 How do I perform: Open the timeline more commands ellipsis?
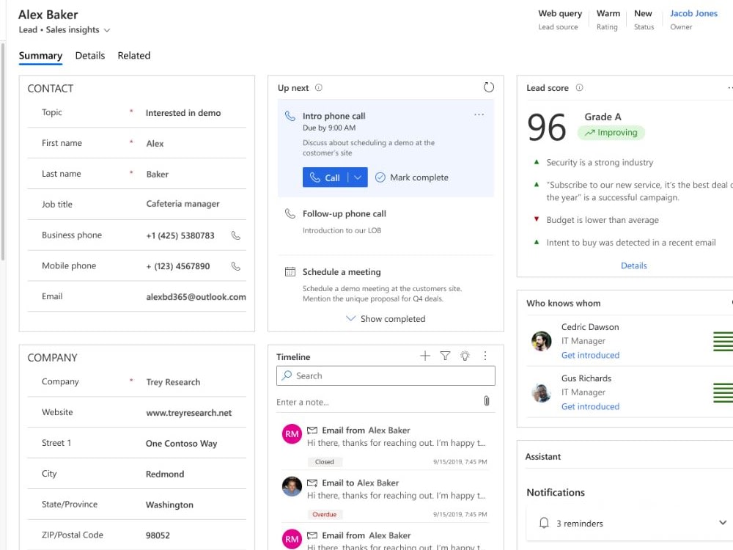(x=485, y=356)
